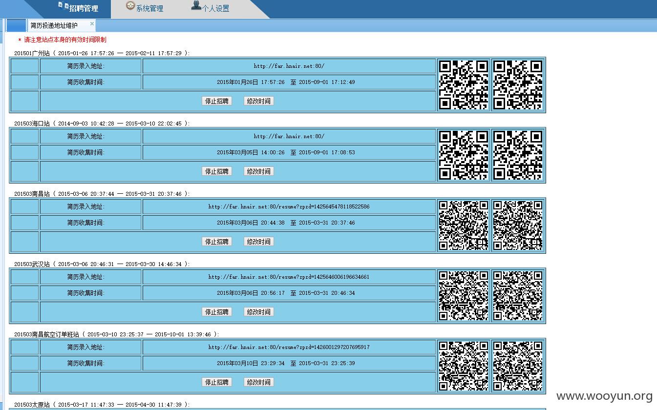
Task: Click first QR code of 武汉站
Action: pyautogui.click(x=464, y=296)
